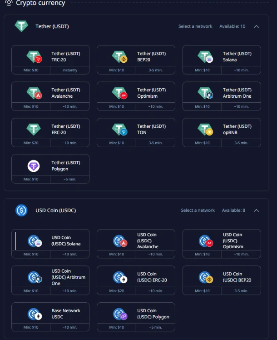Click the Tether Optimism coin icon
Viewport: 277px width, 340px height.
[119, 93]
